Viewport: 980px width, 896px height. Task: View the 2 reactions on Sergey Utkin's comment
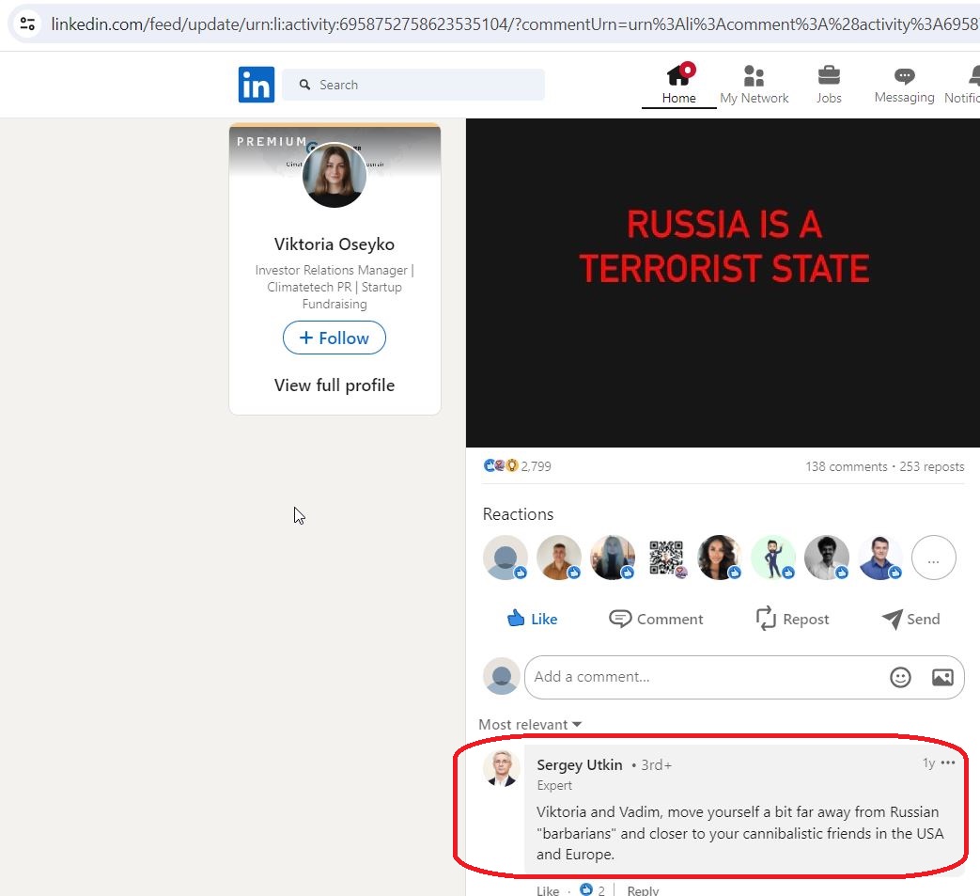click(x=593, y=889)
